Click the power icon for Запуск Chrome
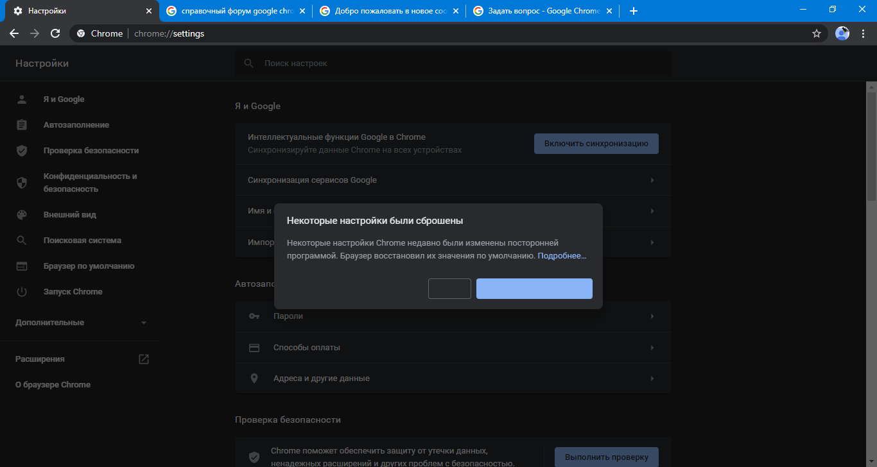 (22, 292)
